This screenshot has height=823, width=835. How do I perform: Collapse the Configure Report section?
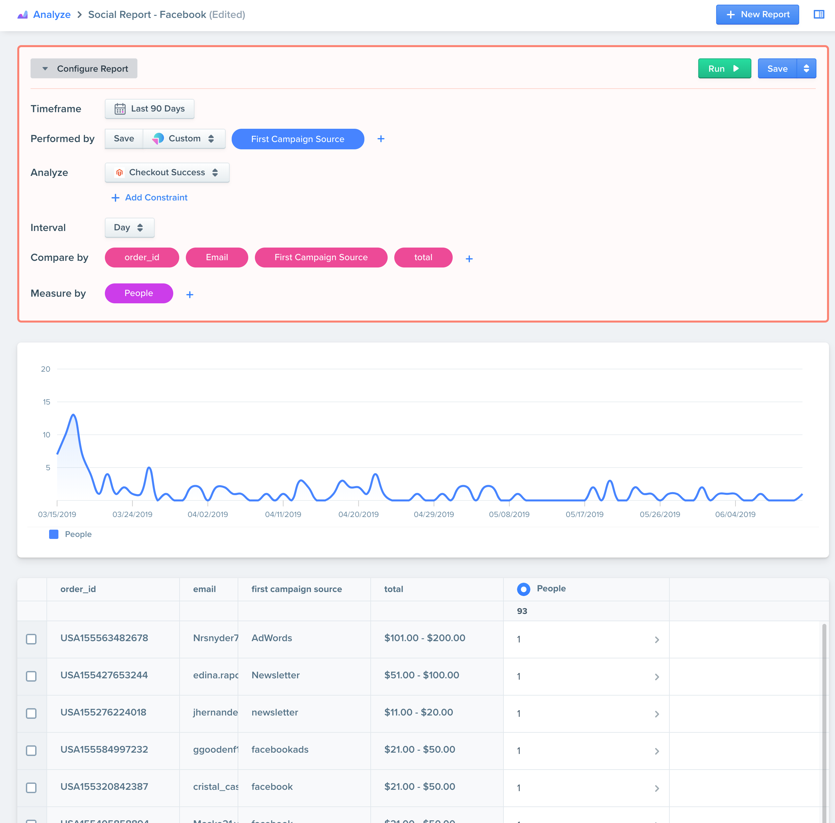[x=84, y=69]
